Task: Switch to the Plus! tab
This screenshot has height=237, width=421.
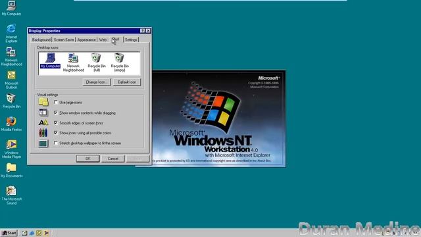Action: click(116, 39)
